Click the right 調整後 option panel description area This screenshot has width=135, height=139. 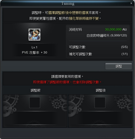pyautogui.click(x=100, y=118)
